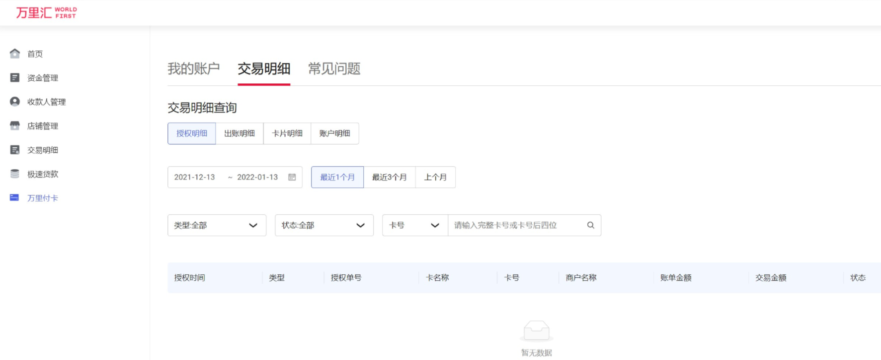The height and width of the screenshot is (360, 881).
Task: Select the 账户明细 sub-tab
Action: (x=335, y=133)
